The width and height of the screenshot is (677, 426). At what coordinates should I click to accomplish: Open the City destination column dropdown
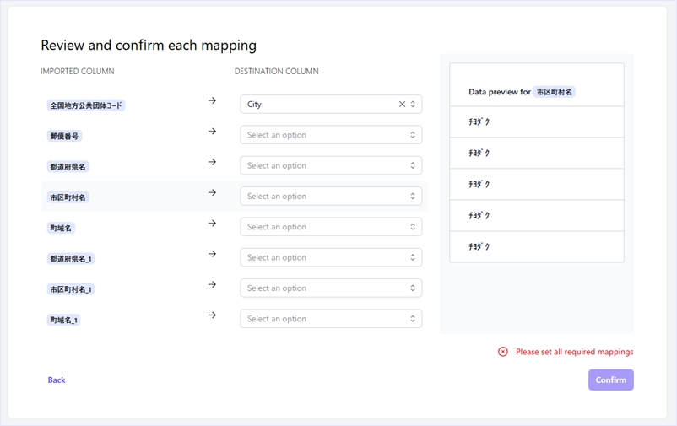pos(321,105)
